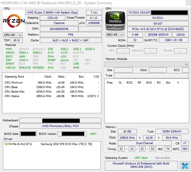This screenshot has height=172, width=191.
Task: Click the cache sizes 6x32 + 6x32 field
Action: pos(71,40)
